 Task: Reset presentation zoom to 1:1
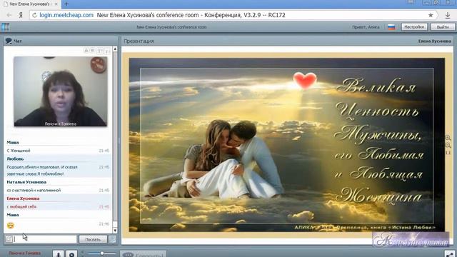[x=448, y=153]
